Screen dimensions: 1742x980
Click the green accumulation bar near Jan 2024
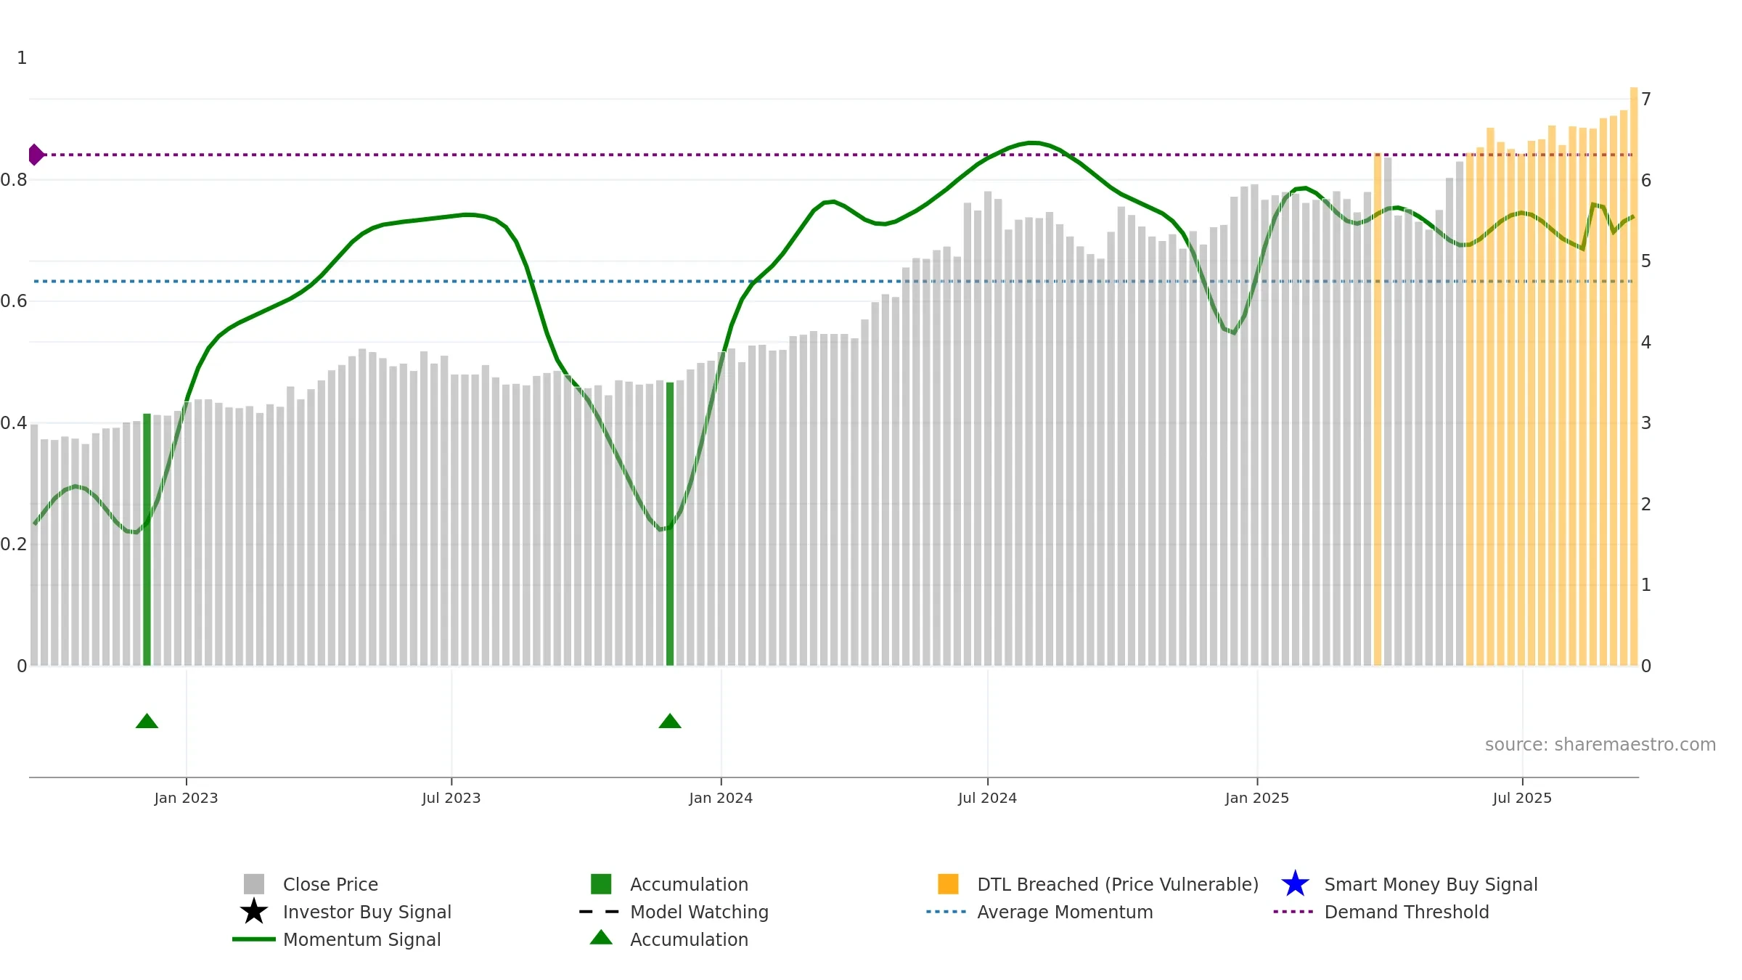670,524
